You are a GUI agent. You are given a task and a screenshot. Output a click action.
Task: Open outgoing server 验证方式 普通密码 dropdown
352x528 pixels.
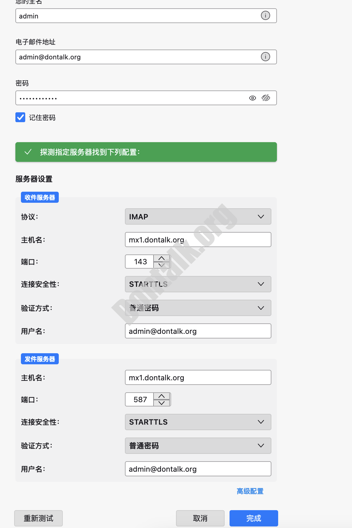click(198, 446)
